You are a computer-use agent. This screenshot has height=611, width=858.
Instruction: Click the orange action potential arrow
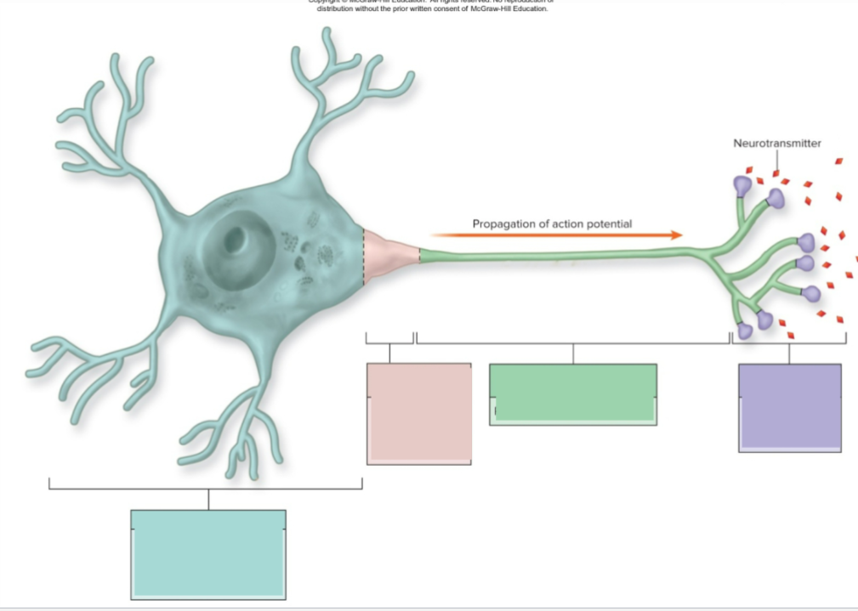[x=556, y=235]
